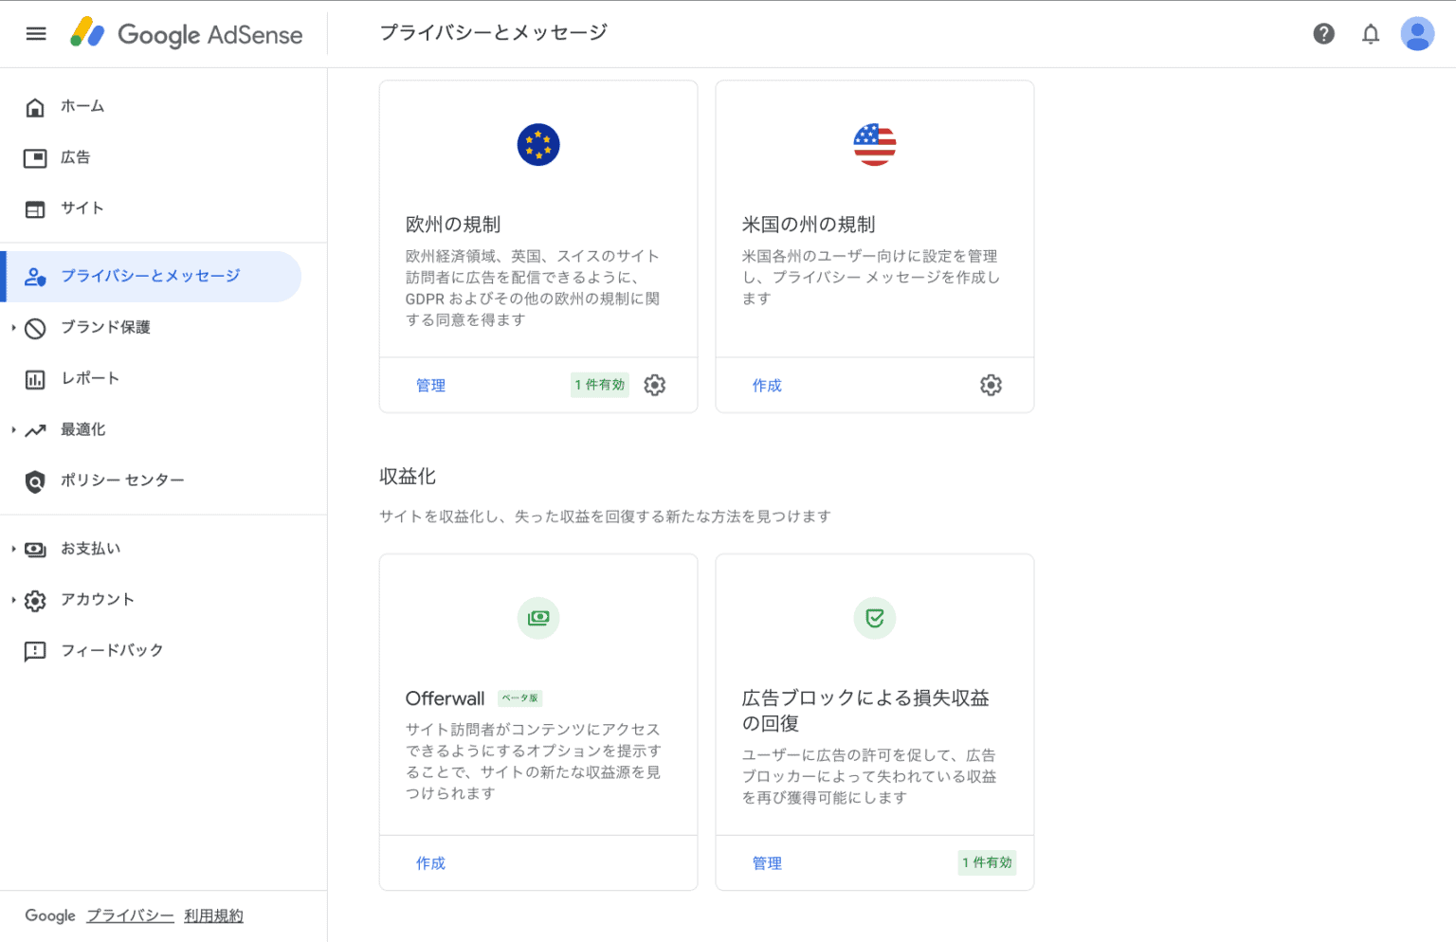Click 管理 link on 欧州の規制 card
The height and width of the screenshot is (942, 1456).
tap(431, 385)
